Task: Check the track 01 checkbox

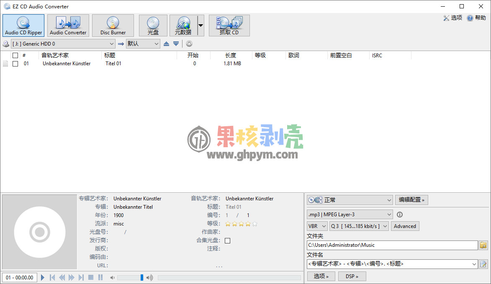Action: (15, 64)
